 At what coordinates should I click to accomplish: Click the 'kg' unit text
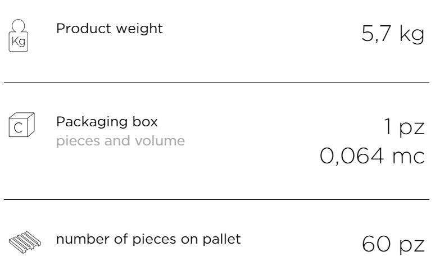tap(412, 34)
